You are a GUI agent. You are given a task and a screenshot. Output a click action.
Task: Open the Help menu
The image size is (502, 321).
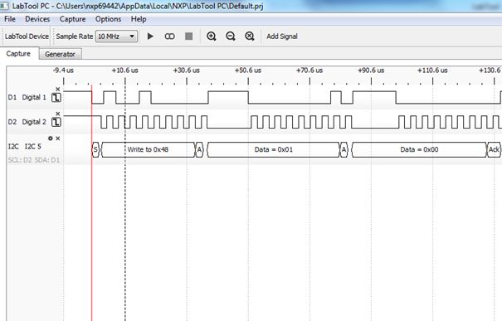point(139,19)
